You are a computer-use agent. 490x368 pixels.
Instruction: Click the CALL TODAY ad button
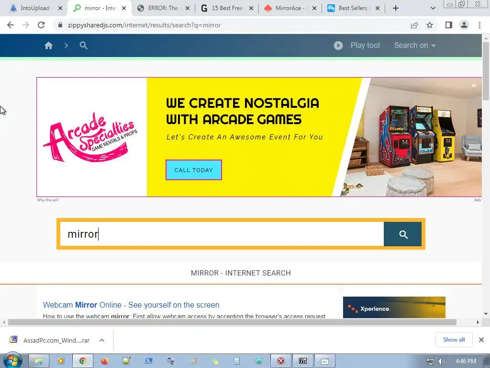194,170
